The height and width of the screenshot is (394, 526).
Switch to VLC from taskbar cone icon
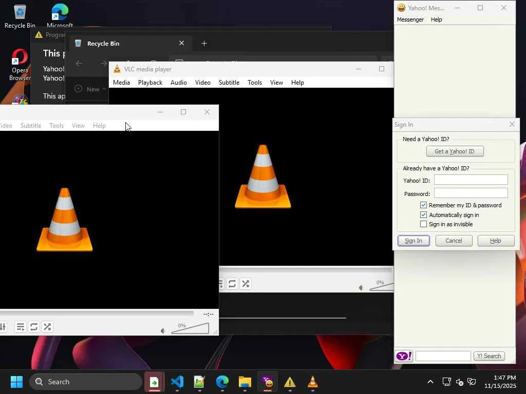[x=313, y=382]
